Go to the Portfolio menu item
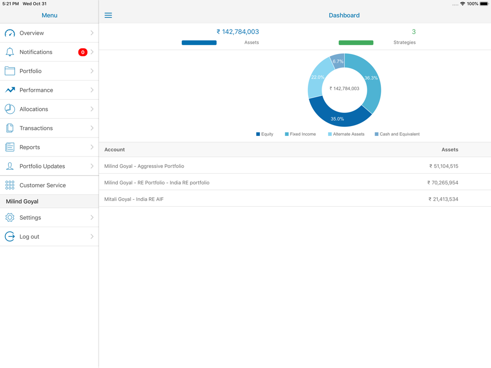The image size is (491, 368). point(49,71)
